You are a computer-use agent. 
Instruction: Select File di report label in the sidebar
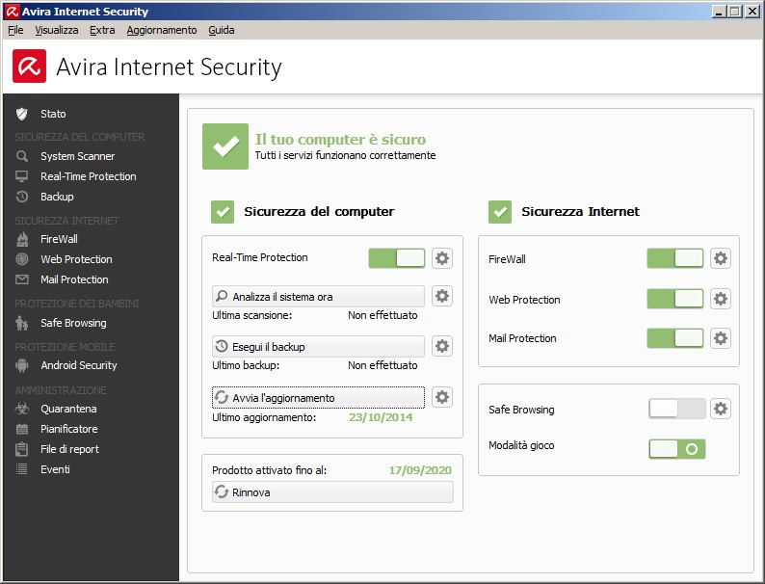69,449
